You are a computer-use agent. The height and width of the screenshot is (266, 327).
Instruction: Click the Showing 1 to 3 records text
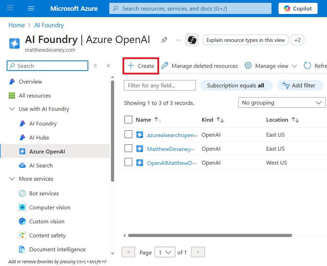click(x=159, y=103)
